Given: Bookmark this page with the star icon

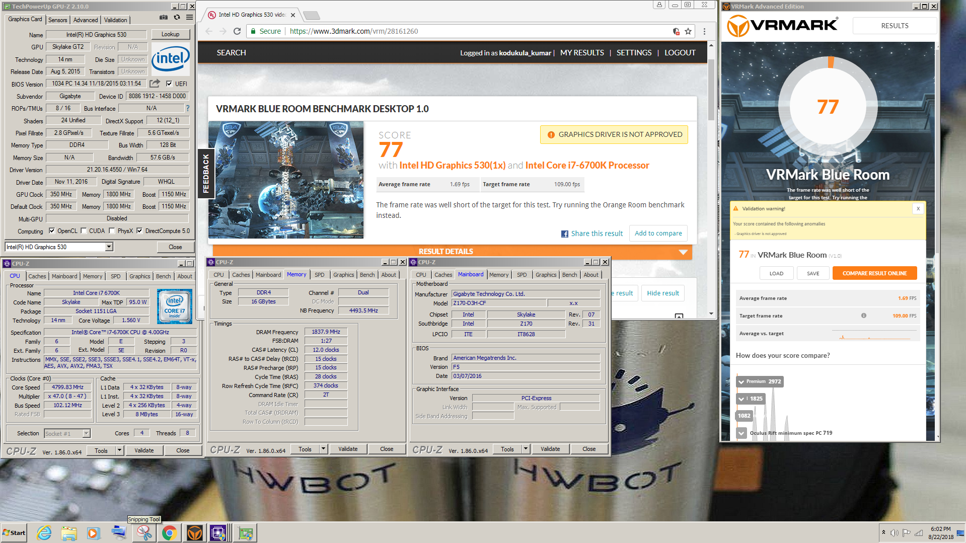Looking at the screenshot, I should pos(688,31).
